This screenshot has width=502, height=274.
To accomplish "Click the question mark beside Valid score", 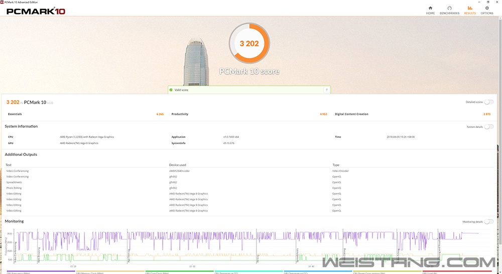I will (x=326, y=90).
